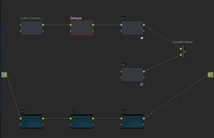Select node 02 thumbnail
Viewport: 214px width, 138px height.
tap(82, 122)
